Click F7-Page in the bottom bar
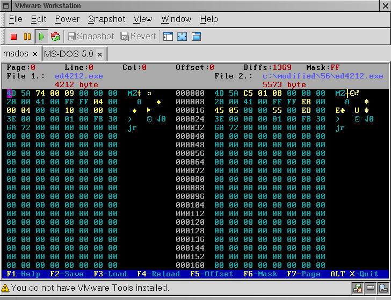Image resolution: width=391 pixels, height=300 pixels. point(303,274)
